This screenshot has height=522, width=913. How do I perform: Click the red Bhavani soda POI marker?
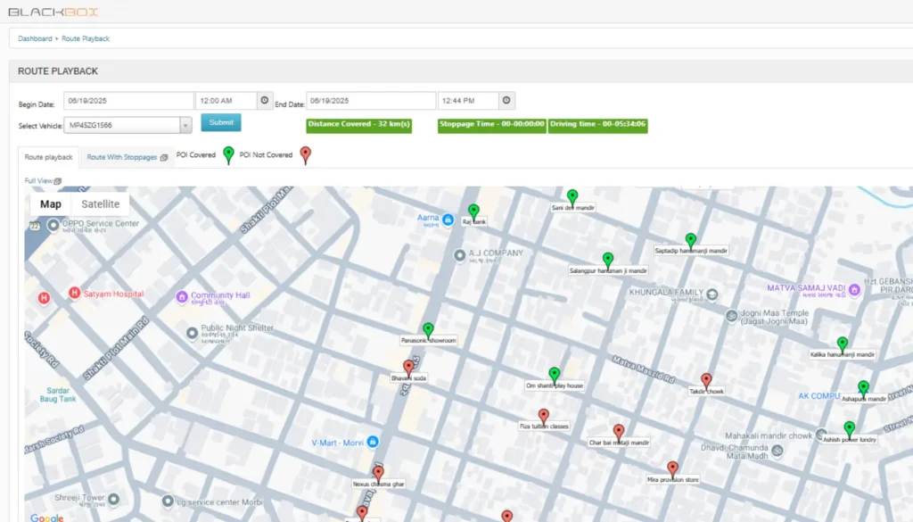408,367
